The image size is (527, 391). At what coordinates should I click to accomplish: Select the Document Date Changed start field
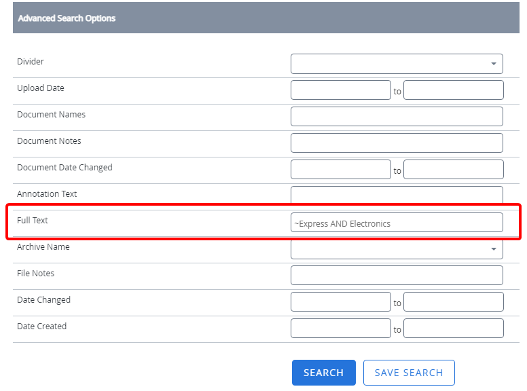click(x=340, y=170)
